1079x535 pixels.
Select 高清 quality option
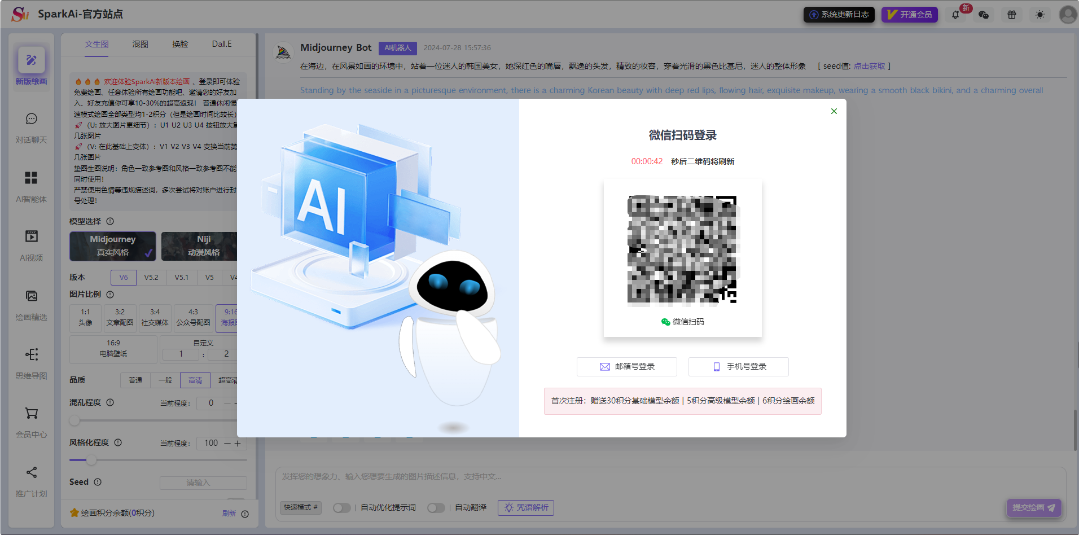pos(195,380)
